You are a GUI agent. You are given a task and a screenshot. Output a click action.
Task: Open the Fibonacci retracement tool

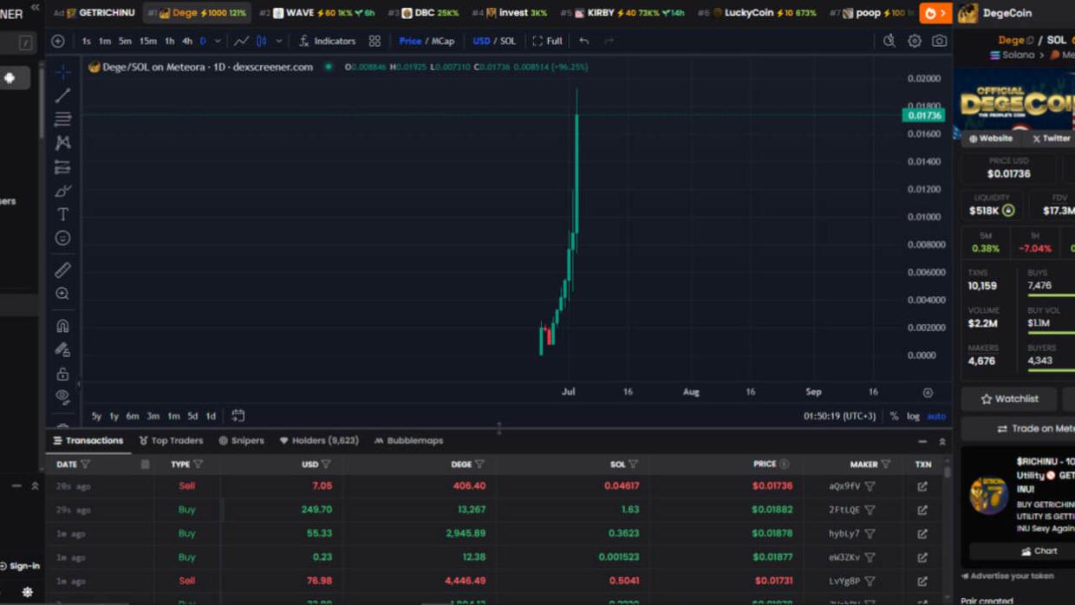point(62,119)
